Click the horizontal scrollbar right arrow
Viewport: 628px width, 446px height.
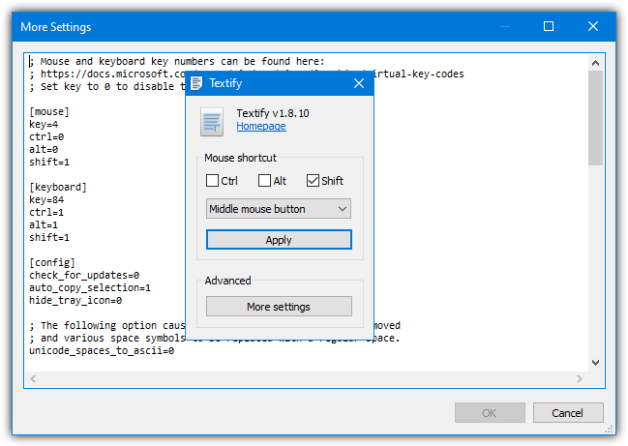[x=580, y=378]
